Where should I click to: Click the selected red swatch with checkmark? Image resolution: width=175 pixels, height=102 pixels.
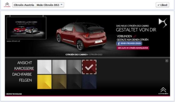click(89, 67)
